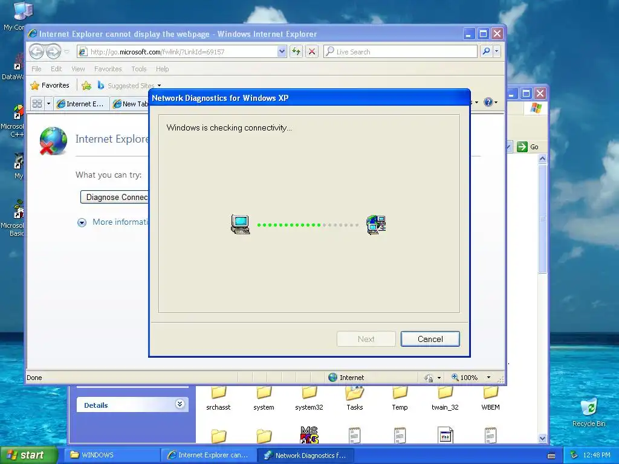Cancel the Network Diagnostics check
This screenshot has width=619, height=464.
(430, 339)
